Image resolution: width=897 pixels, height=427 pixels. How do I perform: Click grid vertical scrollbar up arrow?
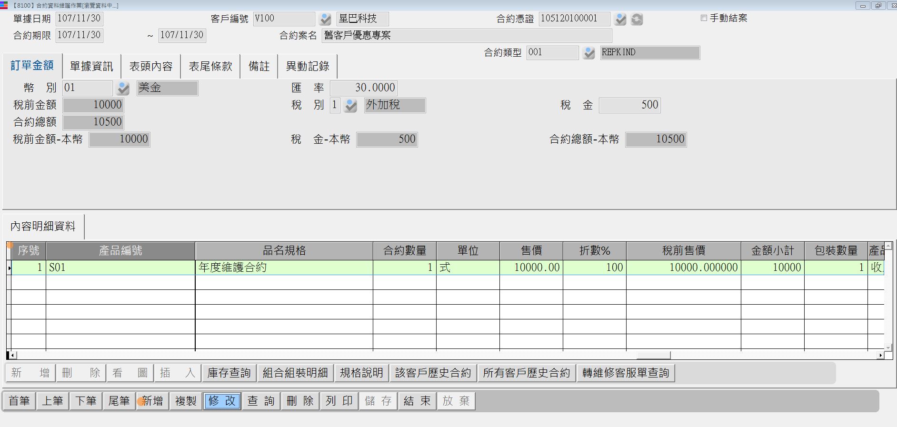coord(887,245)
